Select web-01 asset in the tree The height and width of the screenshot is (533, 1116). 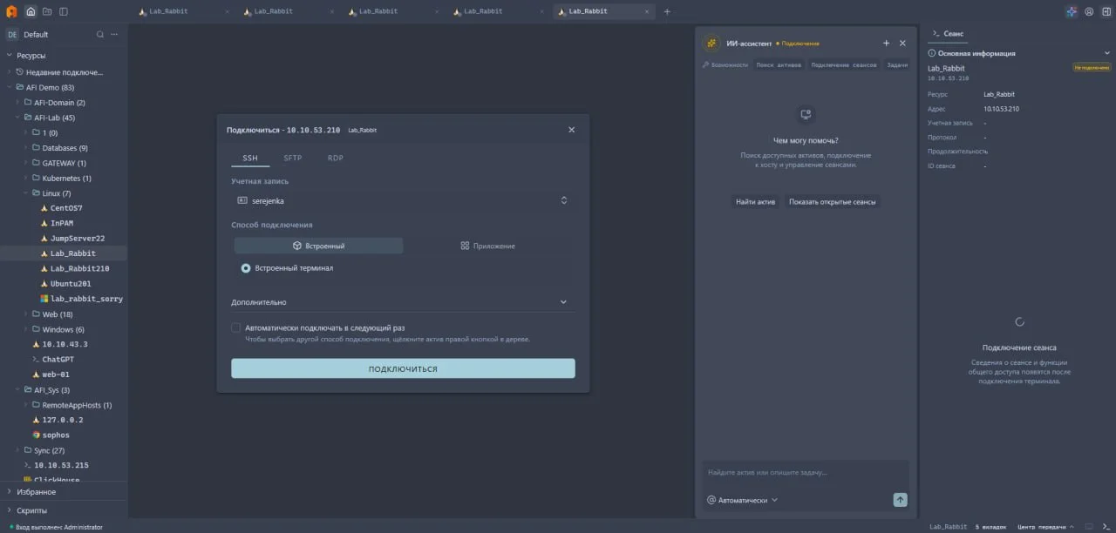55,374
